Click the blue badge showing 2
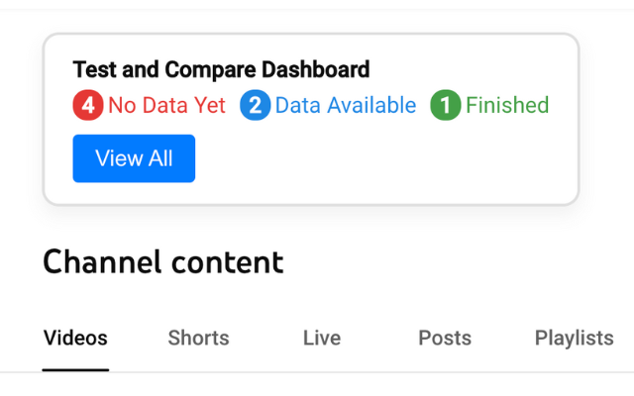Image resolution: width=634 pixels, height=396 pixels. (x=256, y=105)
